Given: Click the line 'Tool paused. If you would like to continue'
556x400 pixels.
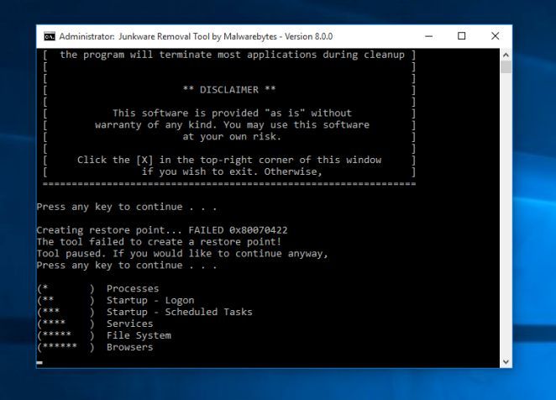Looking at the screenshot, I should 182,254.
